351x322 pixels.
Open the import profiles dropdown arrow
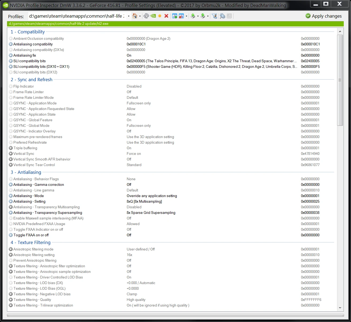[x=208, y=16]
